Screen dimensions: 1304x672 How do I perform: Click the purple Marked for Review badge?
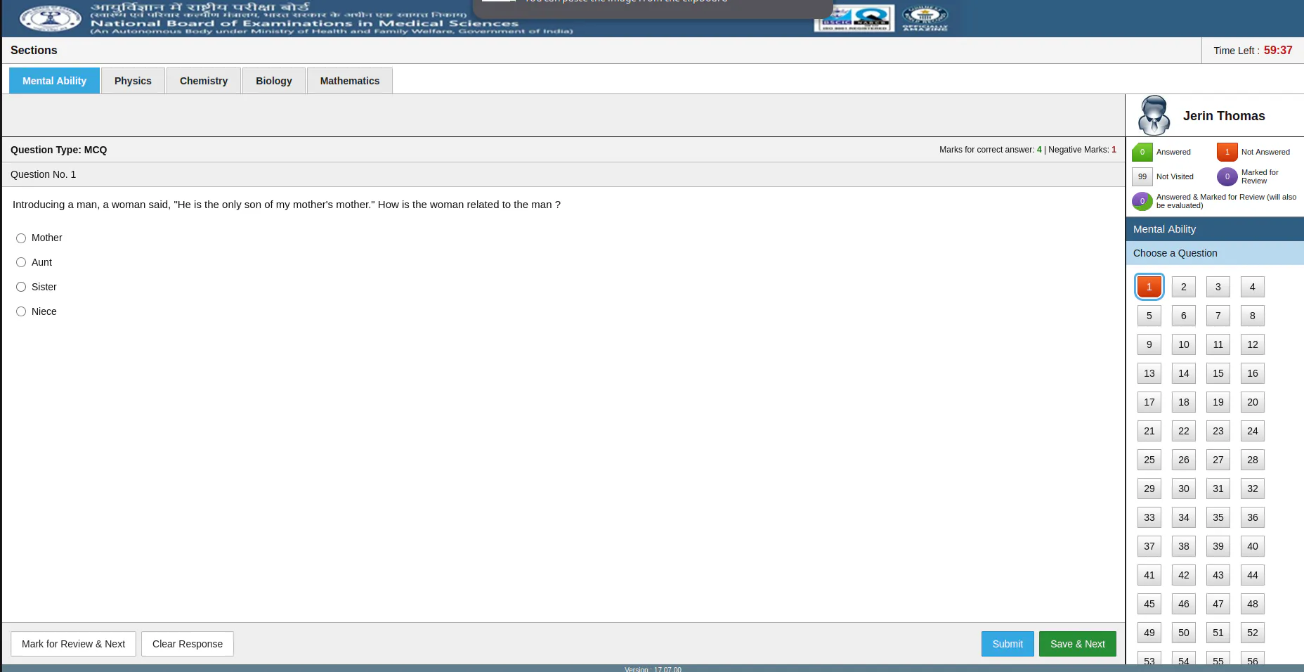click(1227, 176)
